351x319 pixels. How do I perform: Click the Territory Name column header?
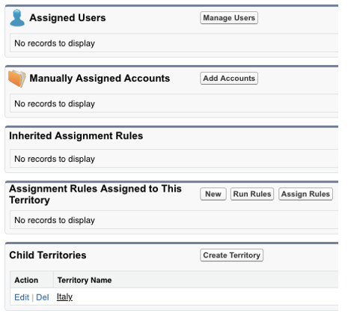pyautogui.click(x=85, y=280)
